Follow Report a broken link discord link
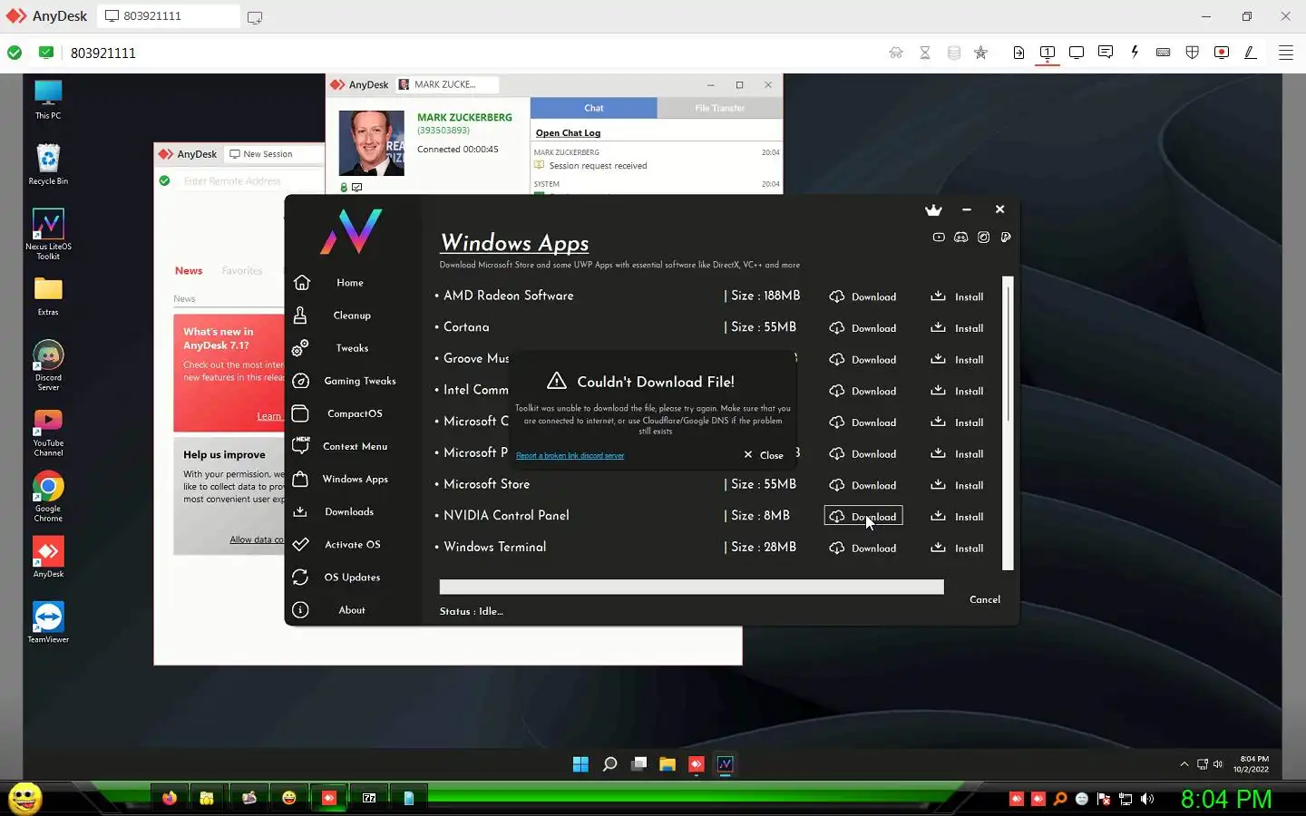 coord(570,455)
